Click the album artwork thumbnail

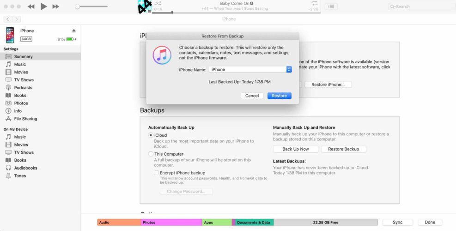145,6
